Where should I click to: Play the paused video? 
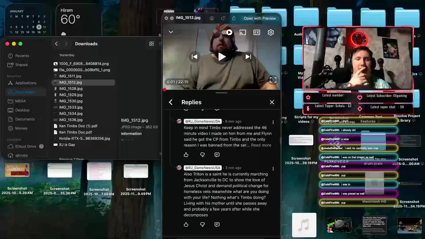point(222,57)
